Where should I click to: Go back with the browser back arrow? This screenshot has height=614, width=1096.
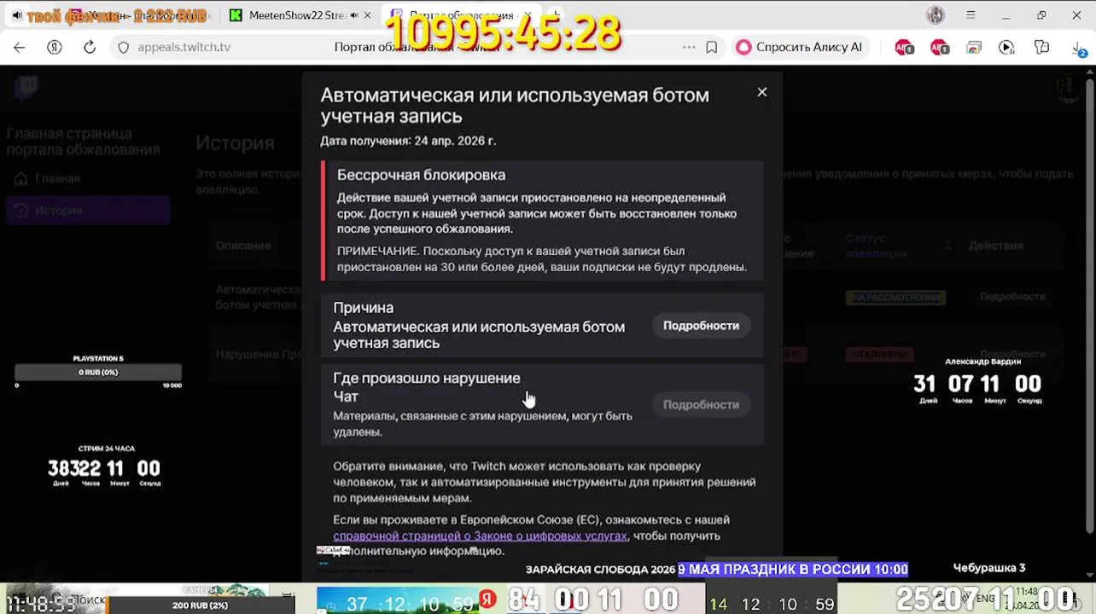pos(20,47)
